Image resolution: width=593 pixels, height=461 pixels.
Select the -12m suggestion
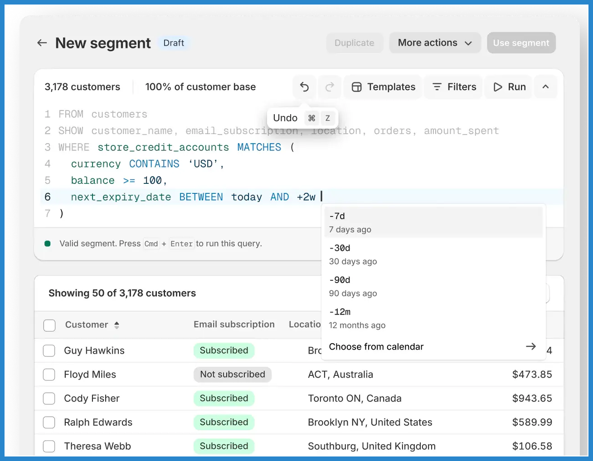point(433,318)
